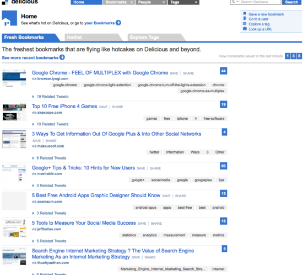This screenshot has height=275, width=303.
Task: Open 3 Ways To Get Information article
Action: [117, 134]
